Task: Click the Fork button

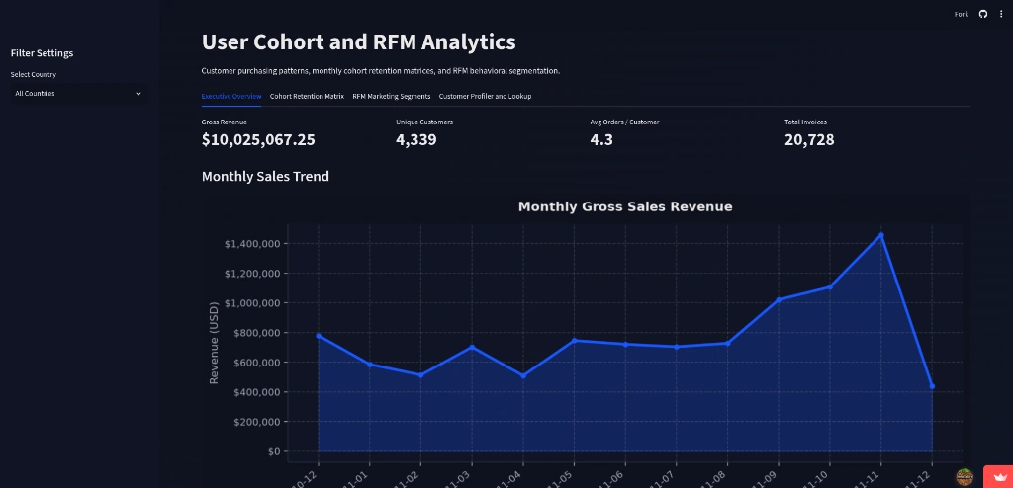Action: tap(962, 14)
